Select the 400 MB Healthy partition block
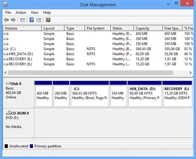Image resolution: width=196 pixels, height=159 pixels. 43,94
